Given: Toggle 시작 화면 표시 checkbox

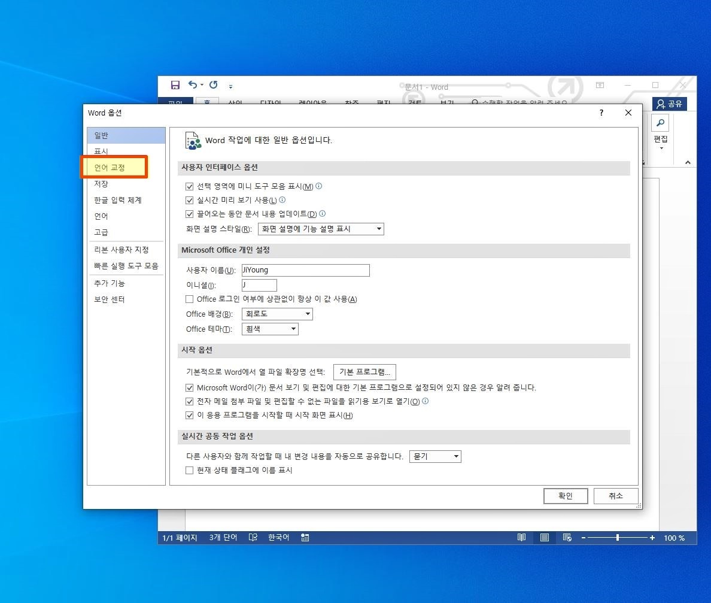Looking at the screenshot, I should click(x=190, y=415).
